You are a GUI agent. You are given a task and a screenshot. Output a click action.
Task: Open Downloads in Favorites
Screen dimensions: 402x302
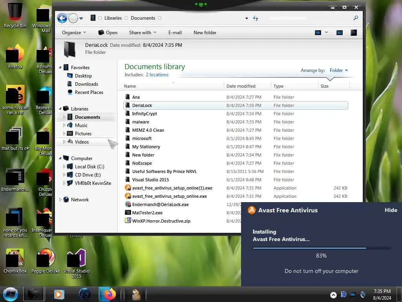86,84
